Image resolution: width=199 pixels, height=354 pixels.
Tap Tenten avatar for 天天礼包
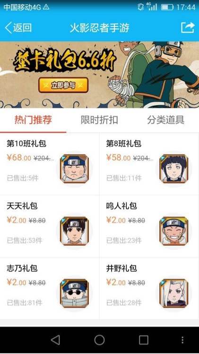(74, 231)
